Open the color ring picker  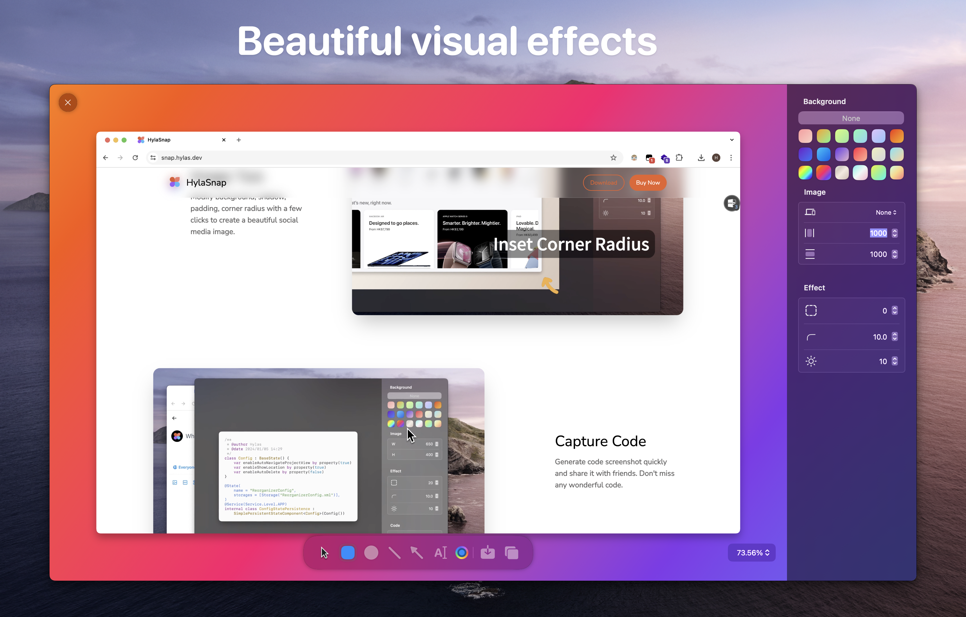pos(462,553)
